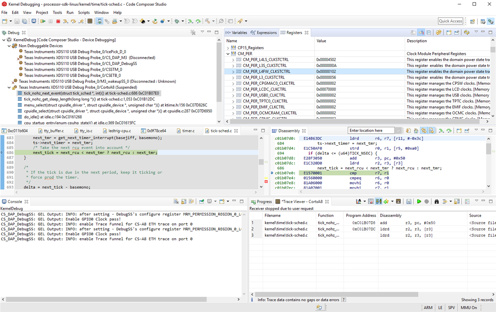Toggle Show Source button in Disassembly toolbar
Viewport: 496px width, 312px height.
(431, 131)
